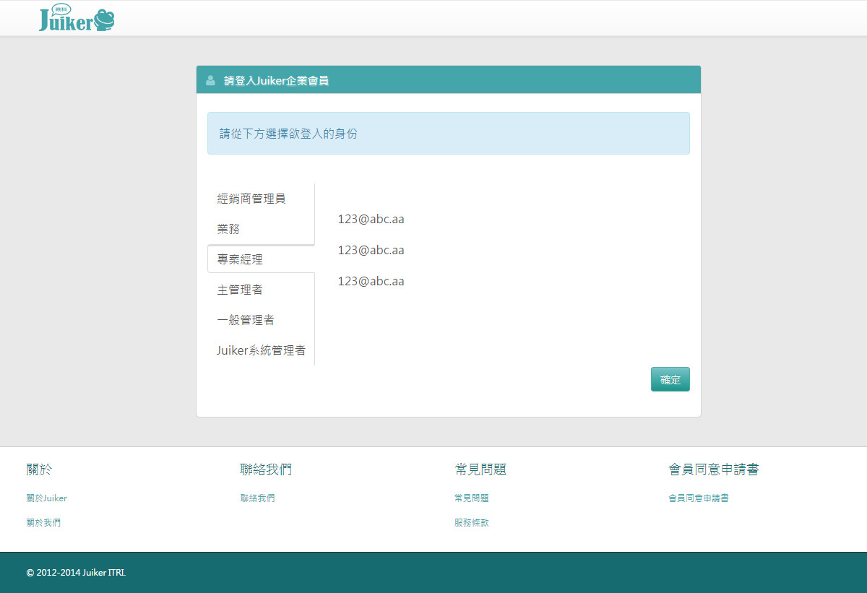Click the member icon in the login header
This screenshot has width=867, height=593.
tap(210, 79)
